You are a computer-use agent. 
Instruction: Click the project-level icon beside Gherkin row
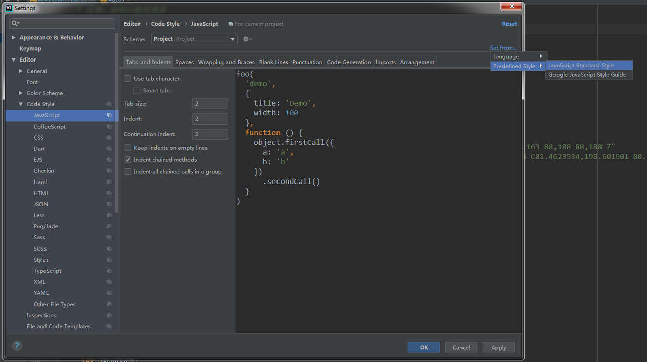click(x=109, y=171)
